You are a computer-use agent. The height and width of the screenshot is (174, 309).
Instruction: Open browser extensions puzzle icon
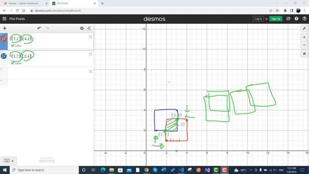click(x=285, y=11)
